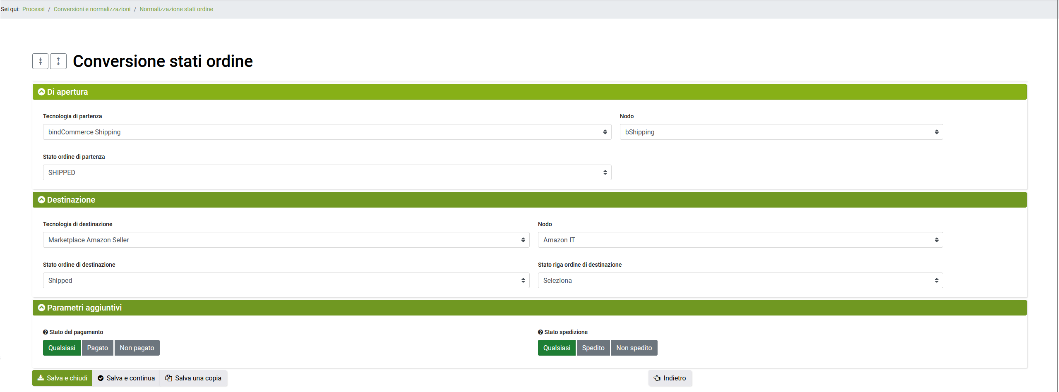Open Tecnologia di partenza dropdown
Image resolution: width=1059 pixels, height=392 pixels.
[327, 132]
